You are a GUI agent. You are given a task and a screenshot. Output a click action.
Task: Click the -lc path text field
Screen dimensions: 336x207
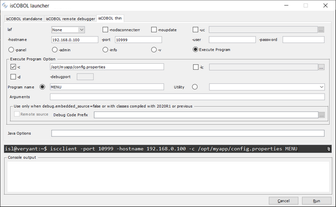click(x=264, y=67)
